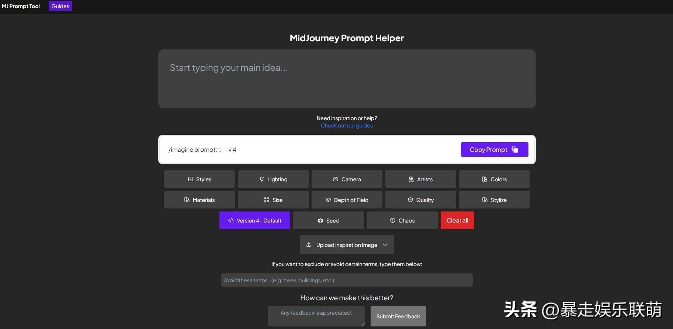This screenshot has height=329, width=673.
Task: Focus the main idea text area
Action: coord(347,79)
